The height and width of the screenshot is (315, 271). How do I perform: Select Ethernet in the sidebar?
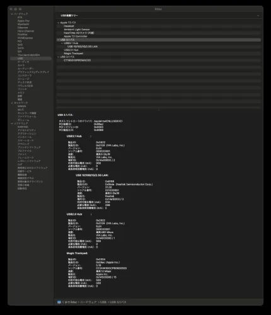click(x=23, y=28)
